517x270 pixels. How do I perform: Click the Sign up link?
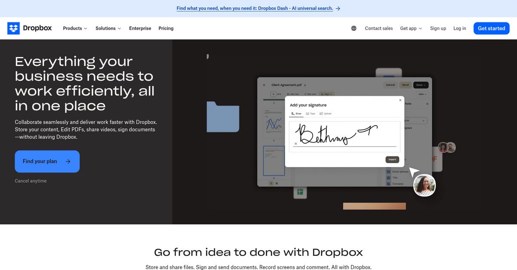tap(438, 28)
